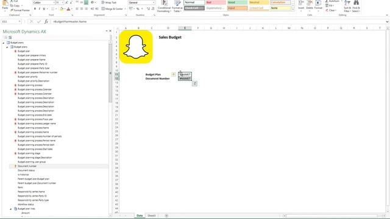390x219 pixels.
Task: Open Dynamics AX task pane options arrow
Action: click(x=107, y=31)
